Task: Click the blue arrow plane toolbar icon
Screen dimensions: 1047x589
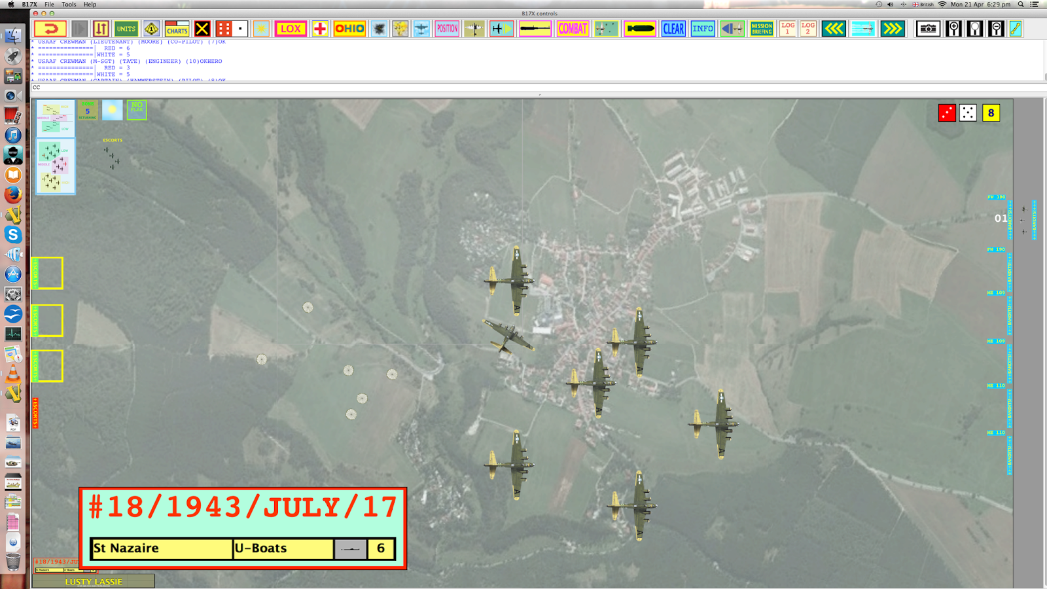Action: click(x=732, y=29)
